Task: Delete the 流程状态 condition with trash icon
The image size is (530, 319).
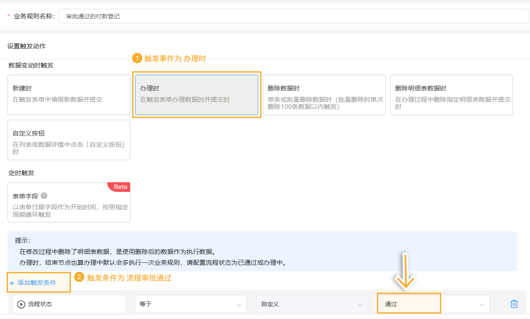Action: 514,304
